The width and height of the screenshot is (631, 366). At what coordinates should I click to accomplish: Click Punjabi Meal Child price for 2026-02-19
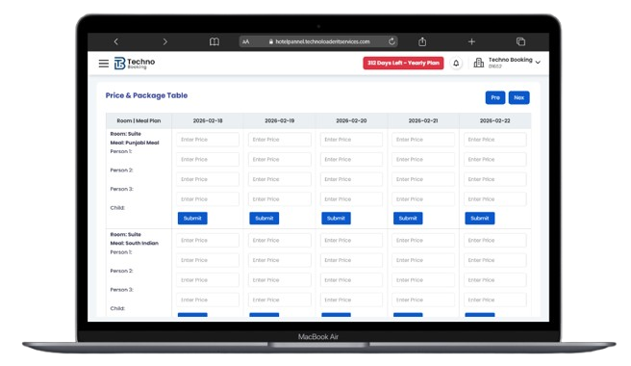click(x=280, y=199)
